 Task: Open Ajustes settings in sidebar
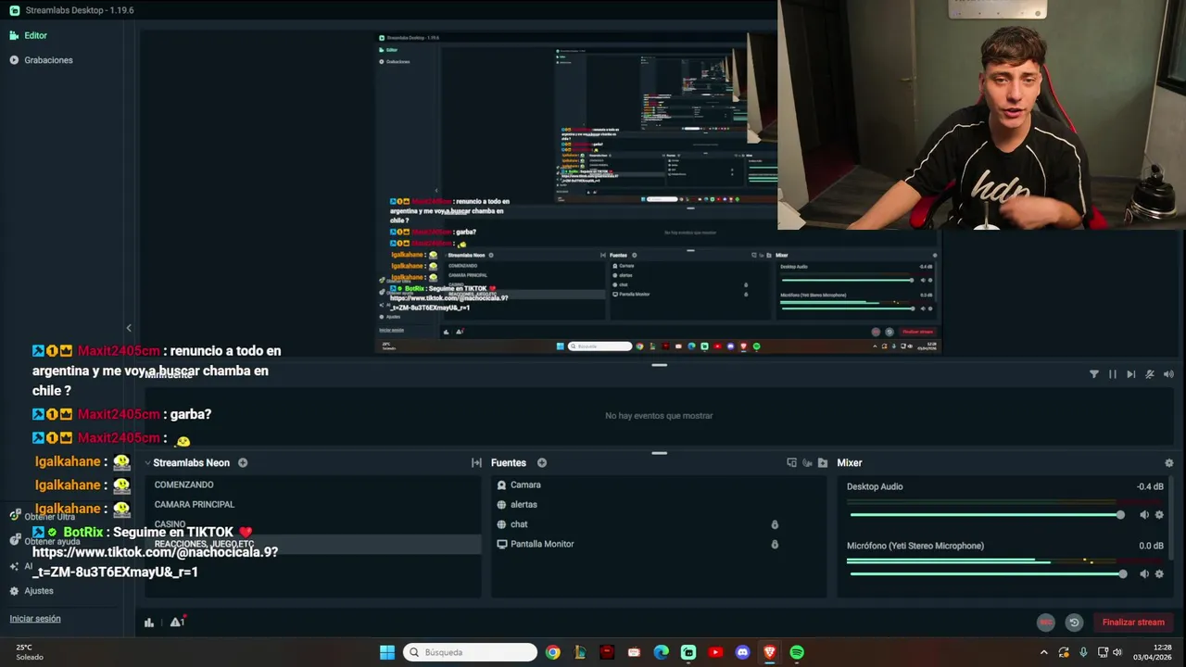tap(32, 591)
